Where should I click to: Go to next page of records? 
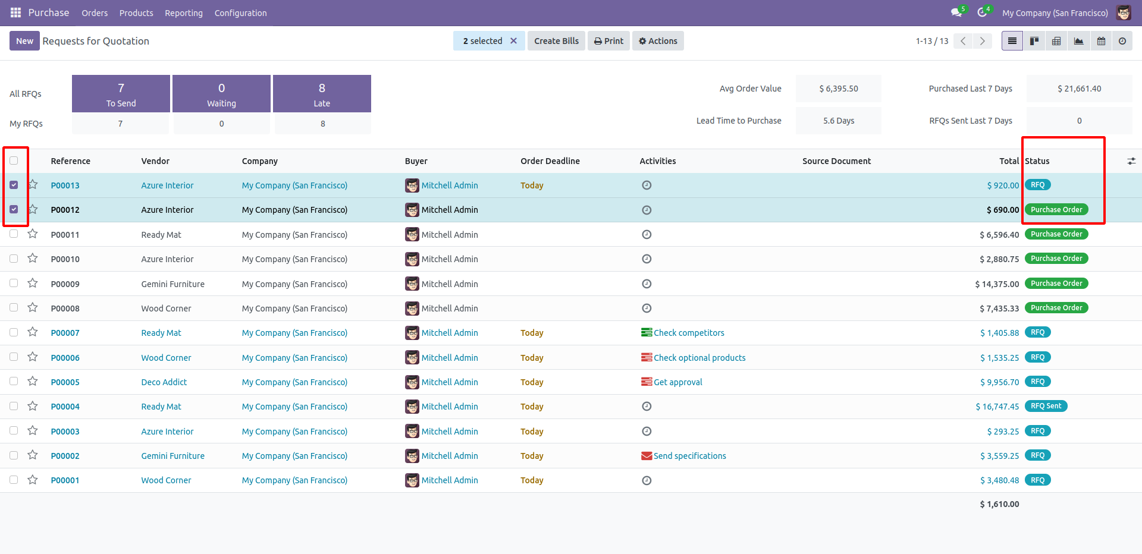pyautogui.click(x=983, y=41)
